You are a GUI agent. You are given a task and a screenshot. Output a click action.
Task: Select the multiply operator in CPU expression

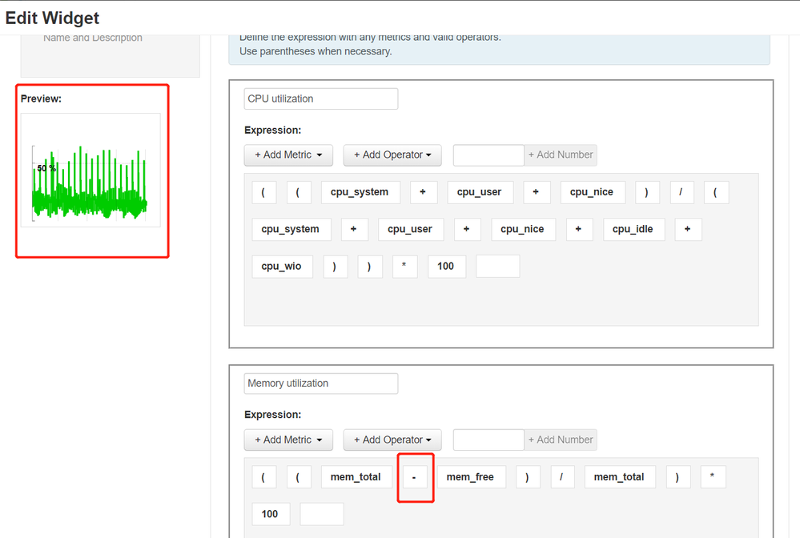[x=405, y=266]
